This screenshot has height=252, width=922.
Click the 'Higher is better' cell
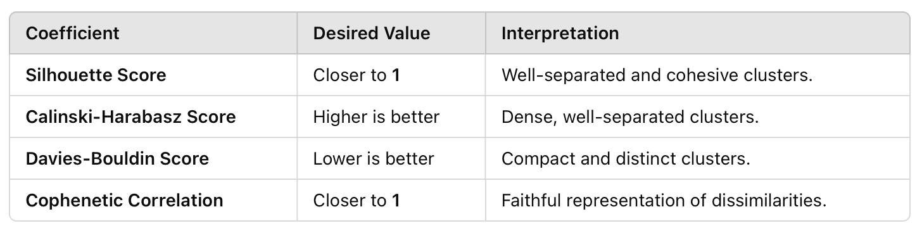(391, 117)
